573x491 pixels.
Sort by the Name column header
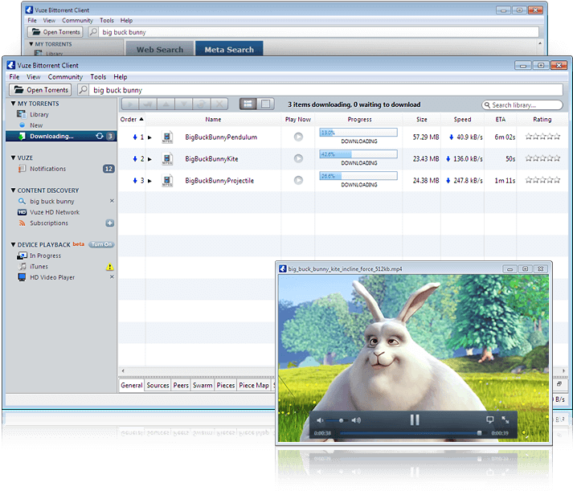(213, 120)
